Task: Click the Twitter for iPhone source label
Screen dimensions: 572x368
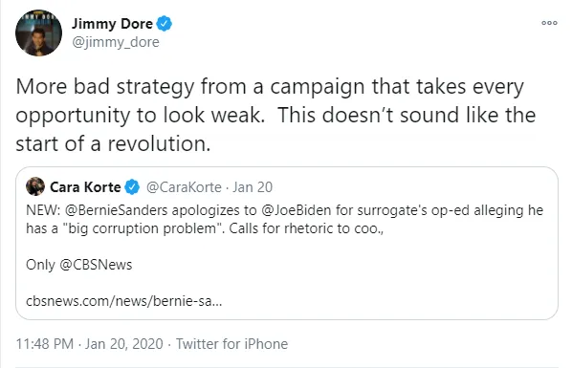Action: pos(232,344)
